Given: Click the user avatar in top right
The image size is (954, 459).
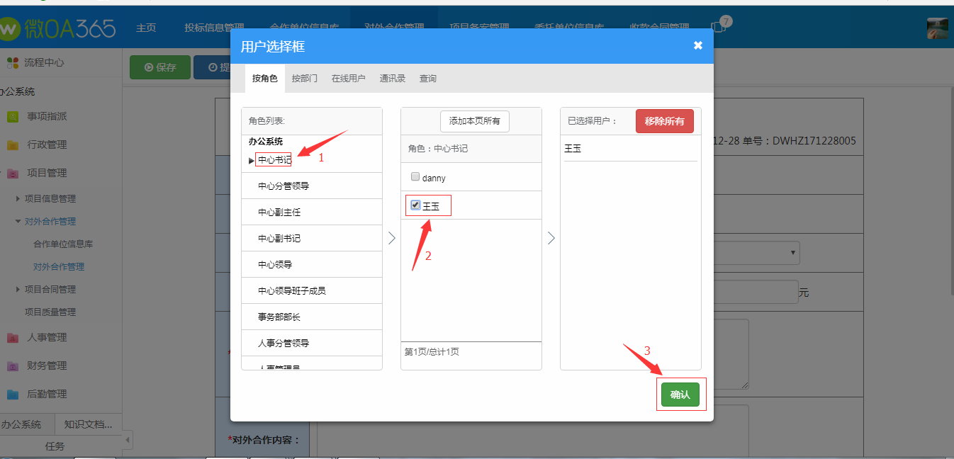Looking at the screenshot, I should coord(937,28).
